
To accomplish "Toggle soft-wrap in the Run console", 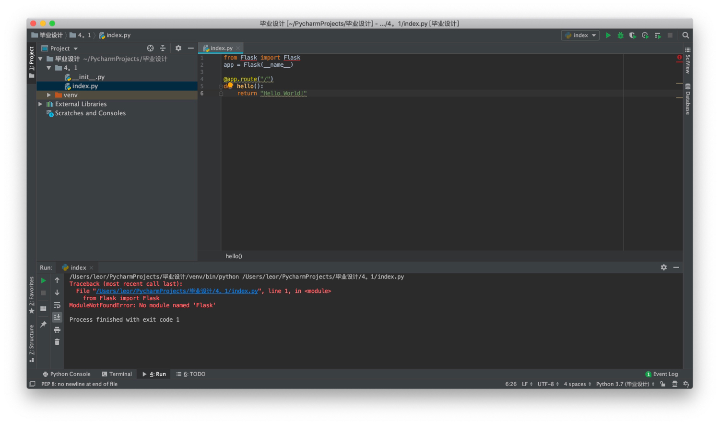I will point(57,305).
